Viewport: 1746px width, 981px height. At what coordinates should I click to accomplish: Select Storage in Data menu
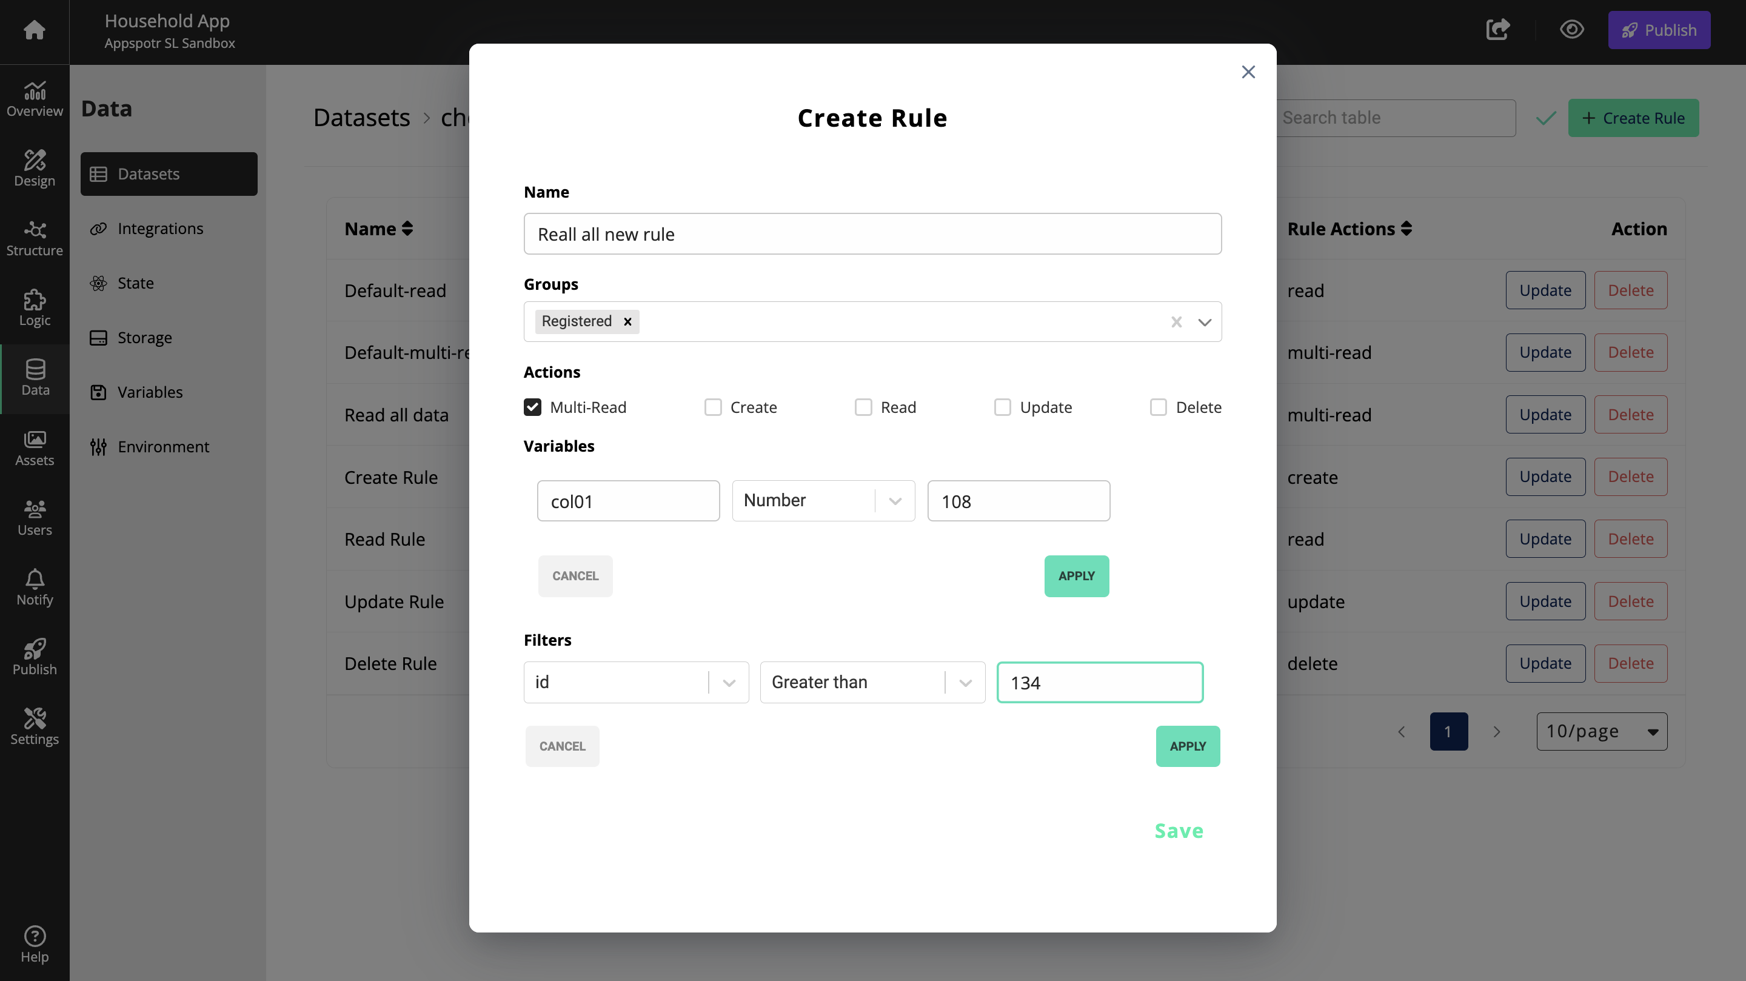pyautogui.click(x=169, y=338)
